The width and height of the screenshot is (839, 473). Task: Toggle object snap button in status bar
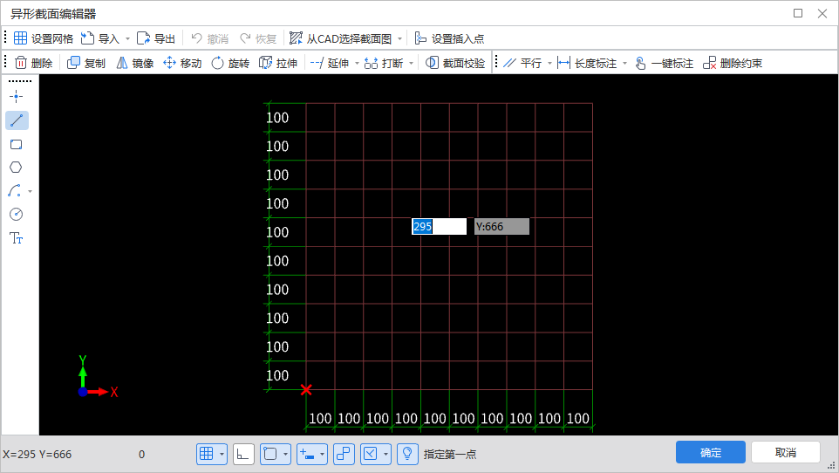(x=270, y=454)
